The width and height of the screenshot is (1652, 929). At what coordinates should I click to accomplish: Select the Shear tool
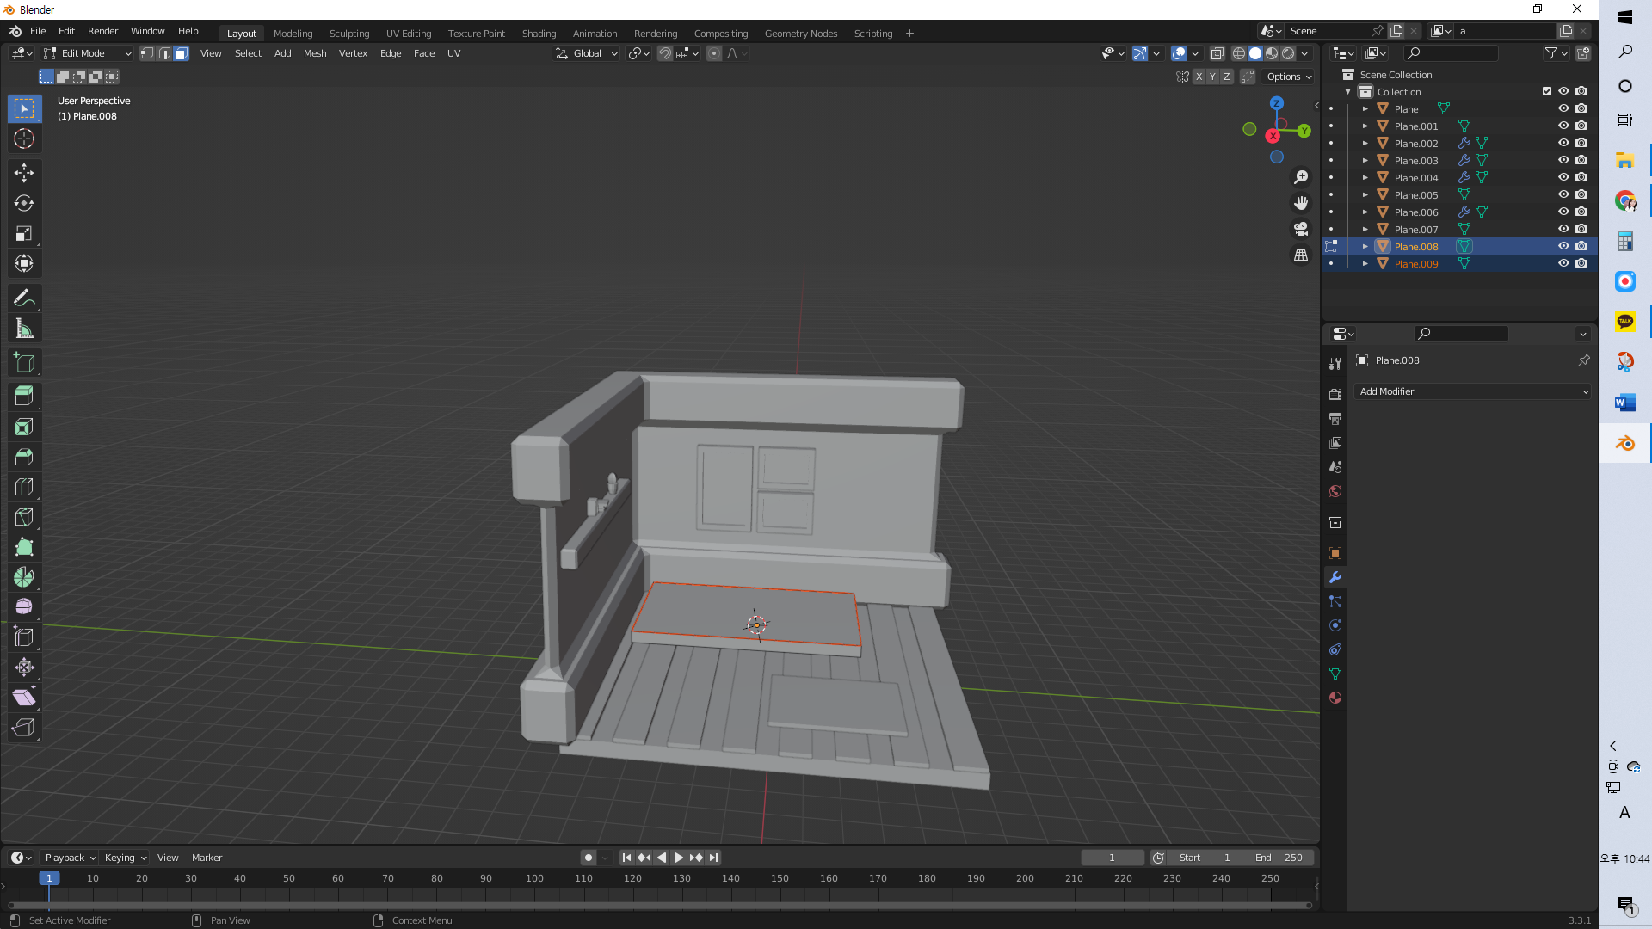point(24,698)
